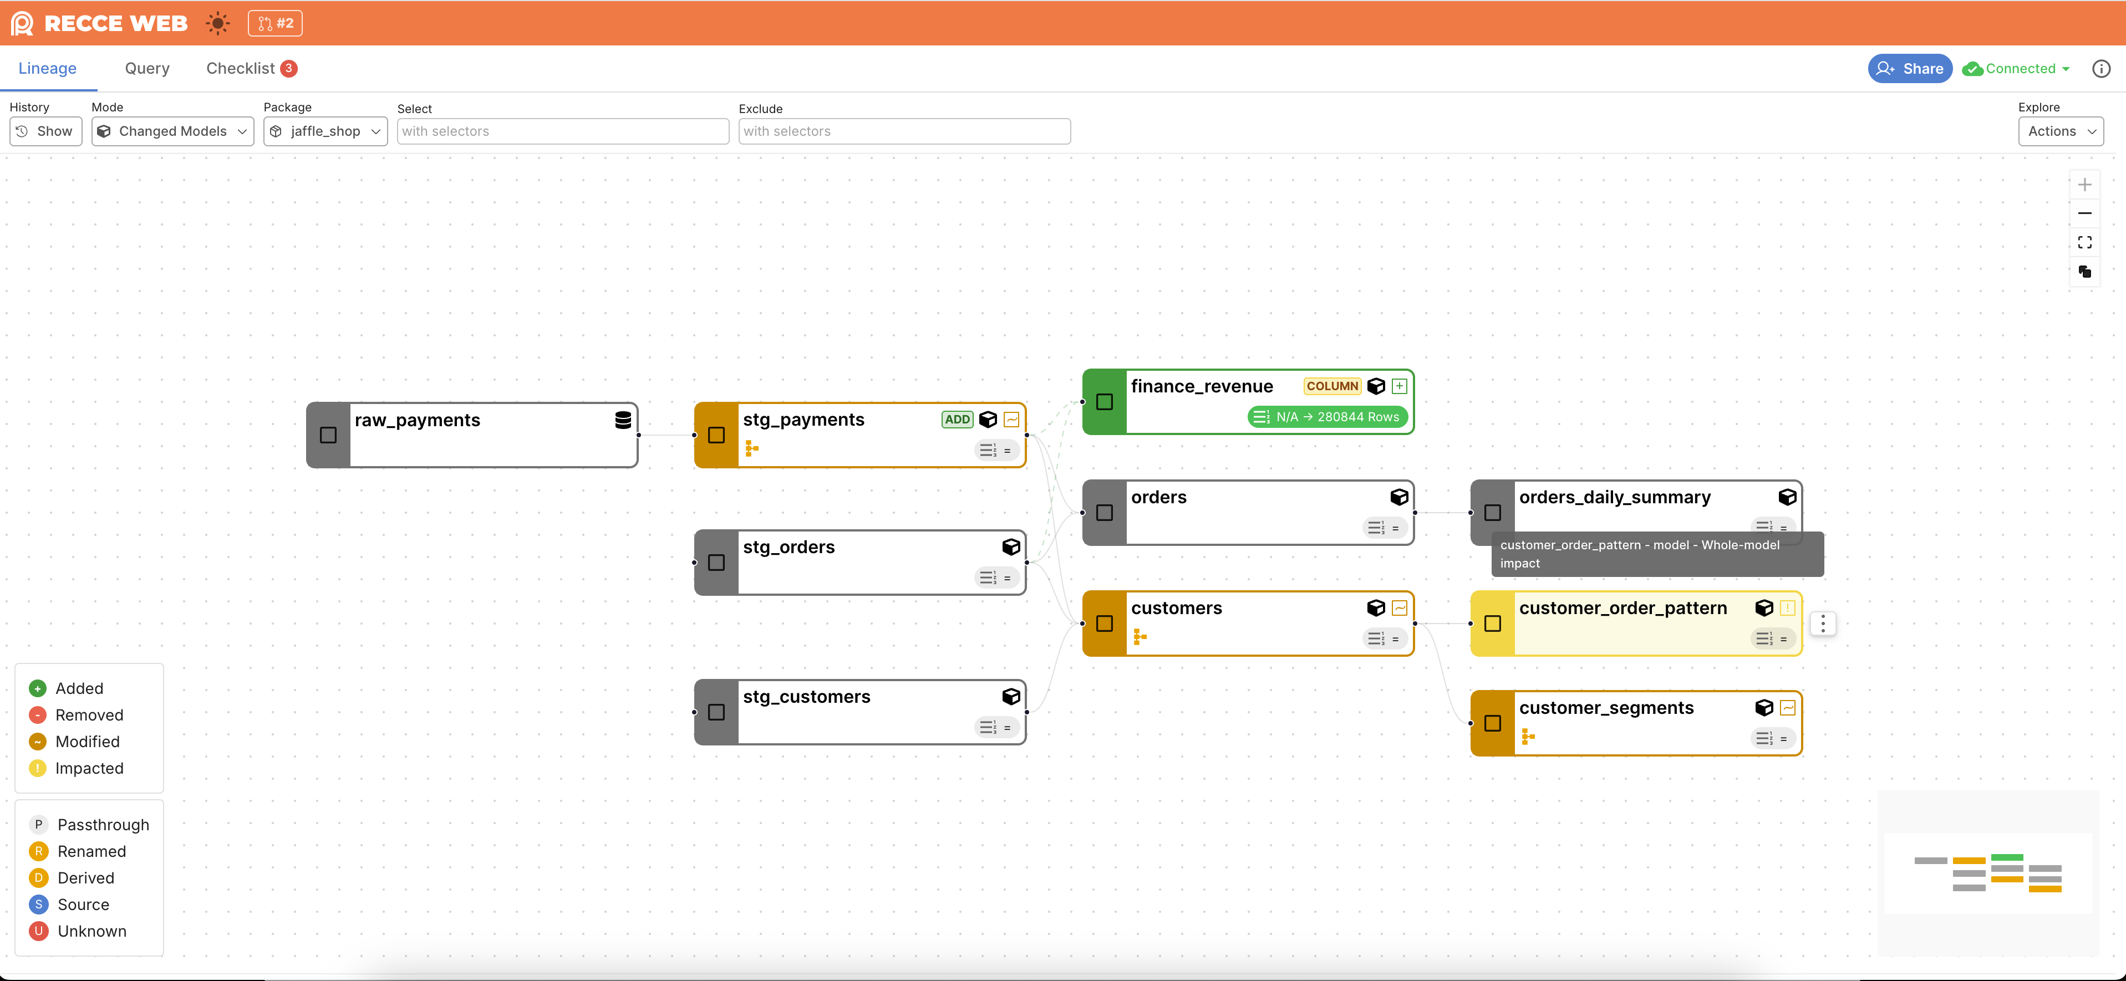Copy lineage graph image icon

(x=2085, y=272)
